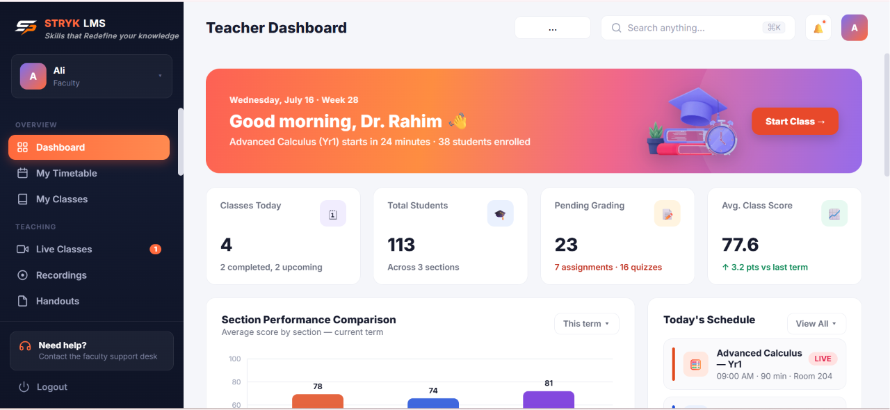890x410 pixels.
Task: Click the sidebar Ali avatar tile
Action: pos(33,76)
